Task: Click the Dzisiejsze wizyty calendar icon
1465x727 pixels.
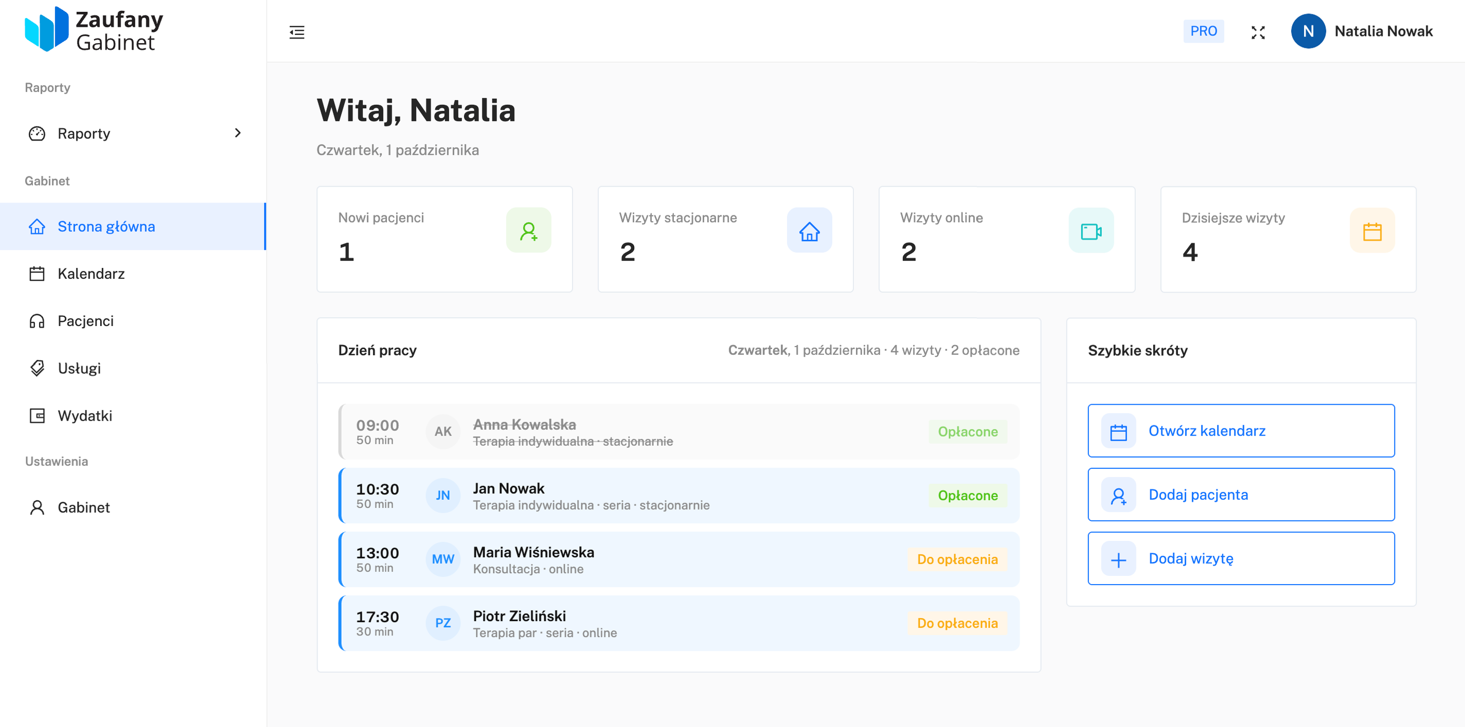Action: pos(1372,231)
